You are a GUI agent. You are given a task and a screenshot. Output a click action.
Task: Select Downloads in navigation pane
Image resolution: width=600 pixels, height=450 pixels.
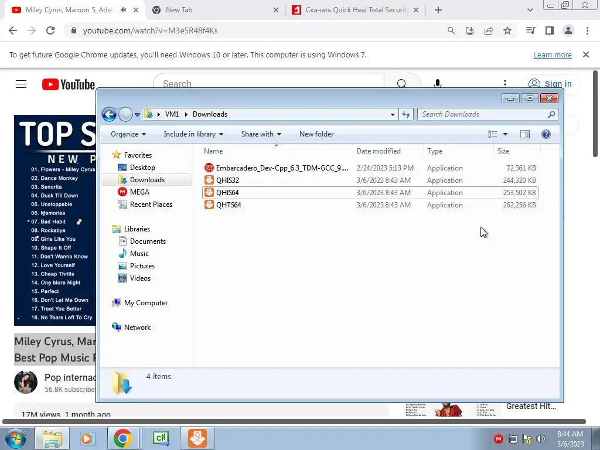coord(146,179)
